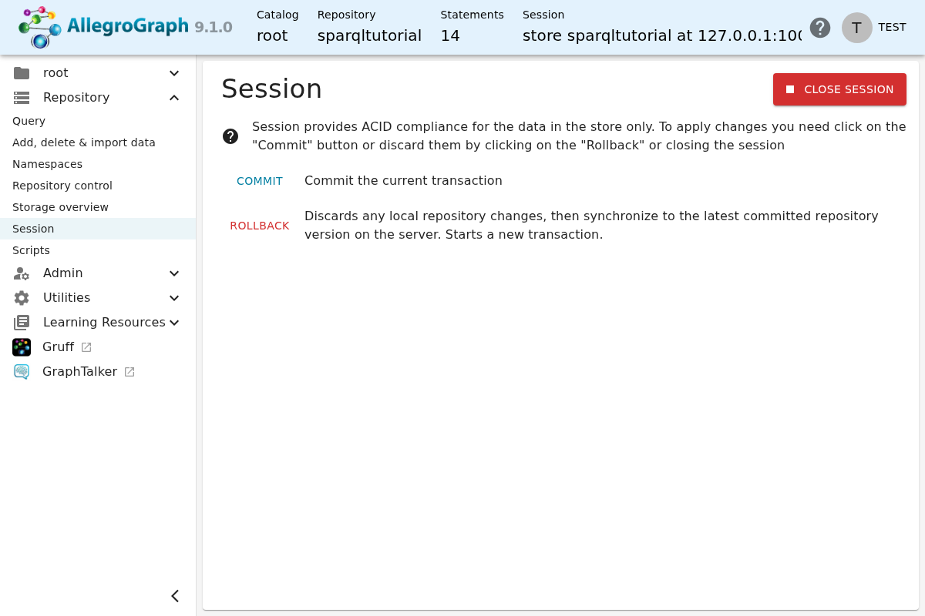Open help via header question mark icon
925x616 pixels.
(820, 28)
